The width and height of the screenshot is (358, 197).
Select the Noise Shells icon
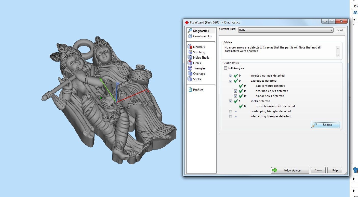click(190, 58)
